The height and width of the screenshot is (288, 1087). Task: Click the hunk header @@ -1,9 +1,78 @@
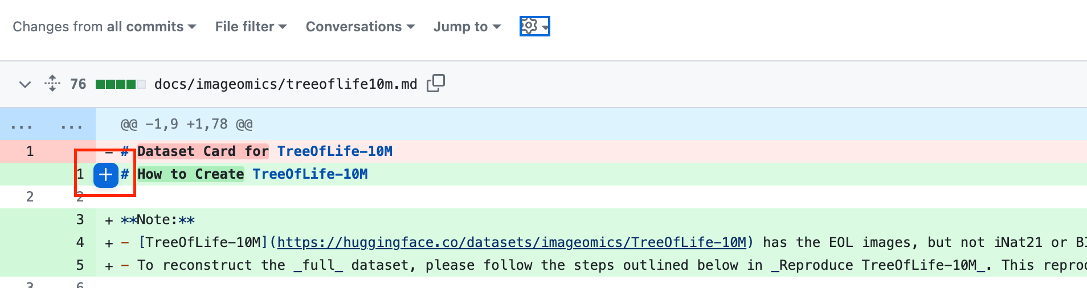pos(186,124)
